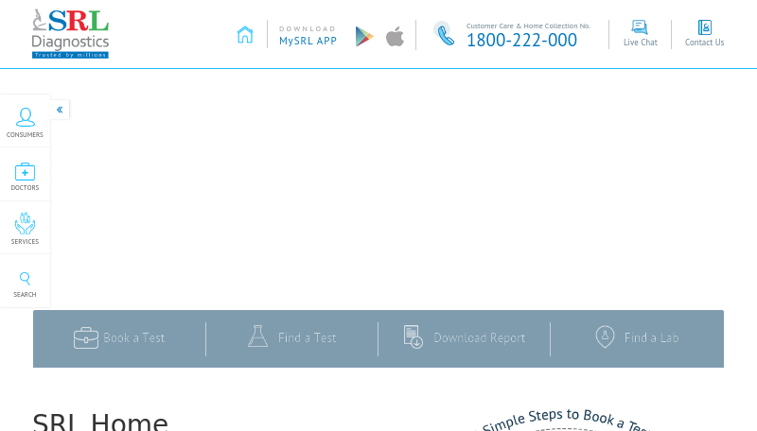Open the Doctors sidebar section
The height and width of the screenshot is (431, 757).
coord(25,175)
